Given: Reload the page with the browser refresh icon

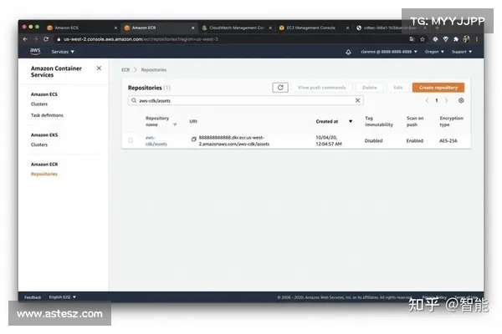Looking at the screenshot, I should pyautogui.click(x=46, y=39).
